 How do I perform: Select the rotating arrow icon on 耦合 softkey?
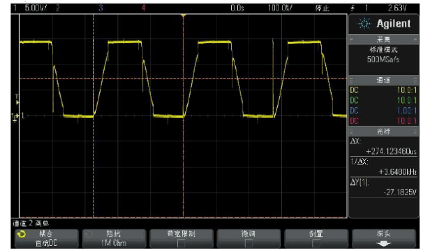[x=21, y=234]
